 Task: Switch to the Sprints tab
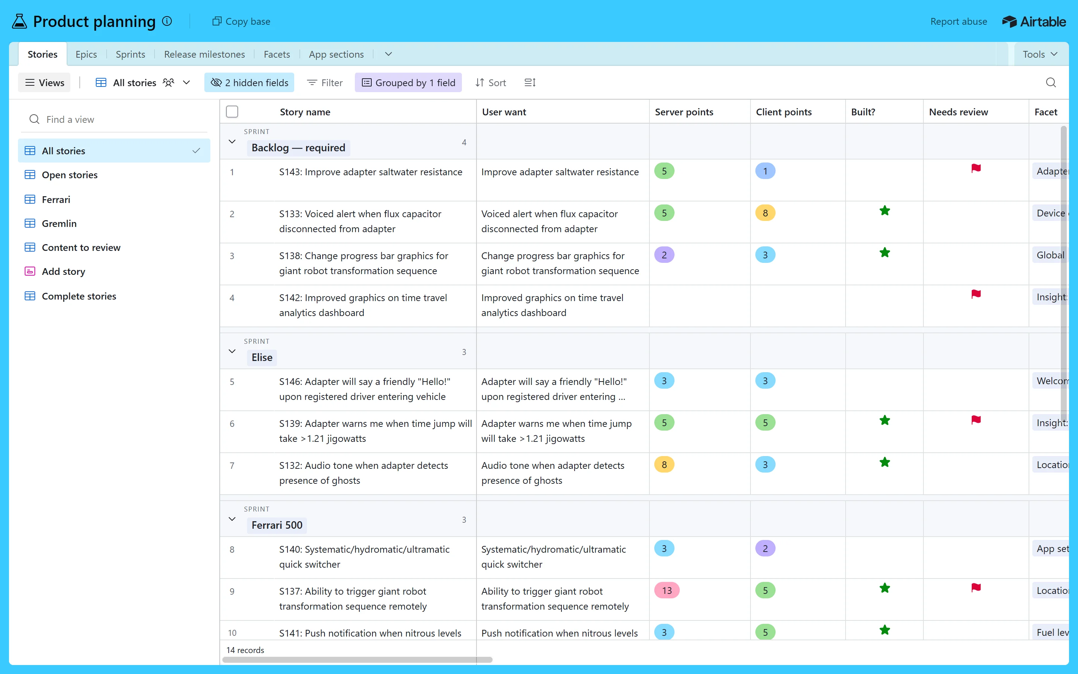pyautogui.click(x=130, y=54)
